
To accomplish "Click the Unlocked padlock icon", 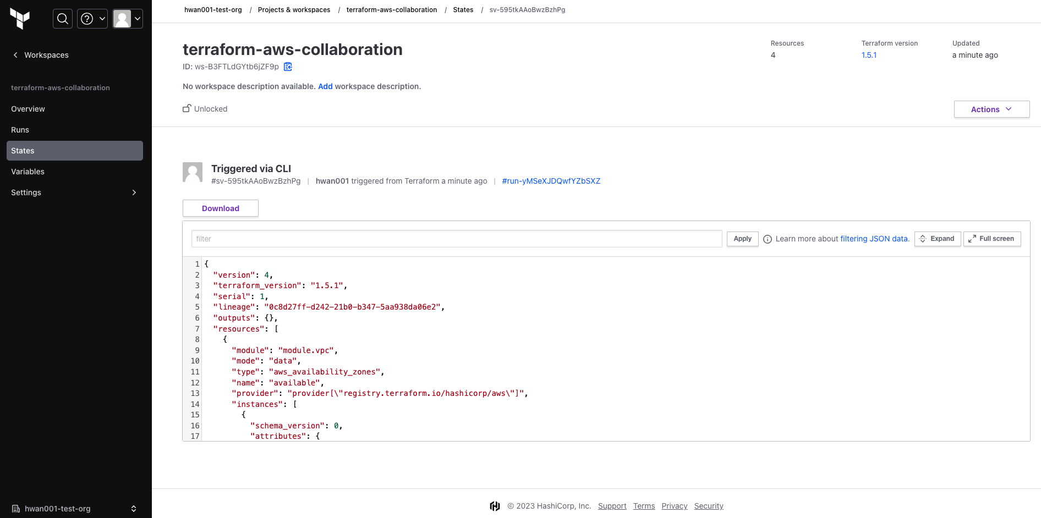I will (x=187, y=108).
